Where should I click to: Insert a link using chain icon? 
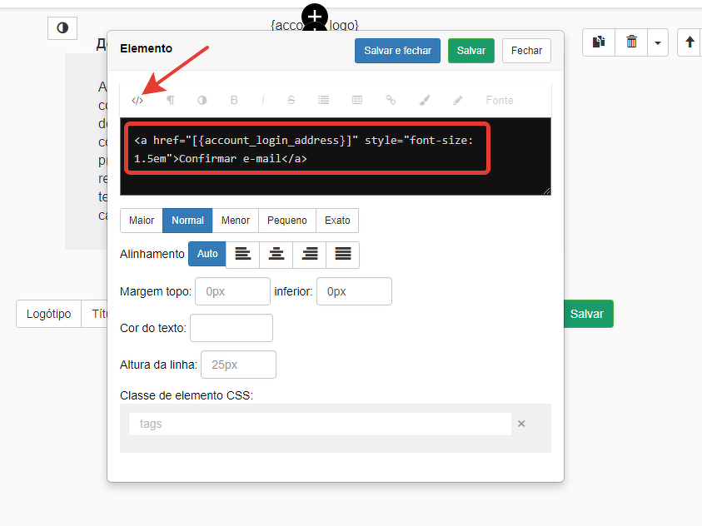coord(391,101)
